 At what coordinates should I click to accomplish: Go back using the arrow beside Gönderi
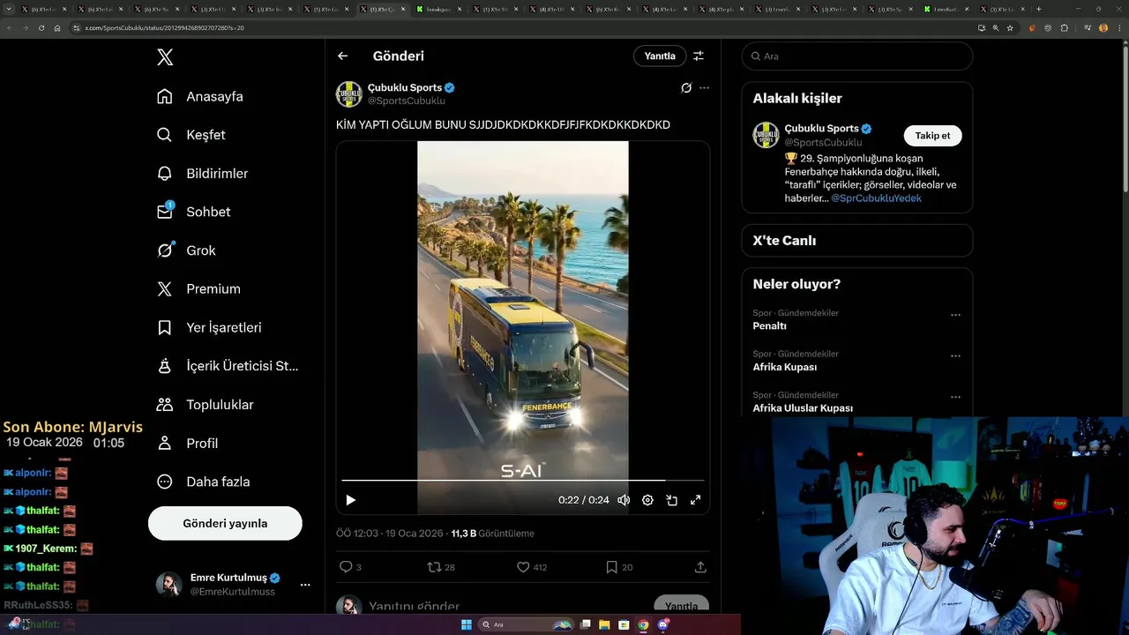(x=343, y=56)
